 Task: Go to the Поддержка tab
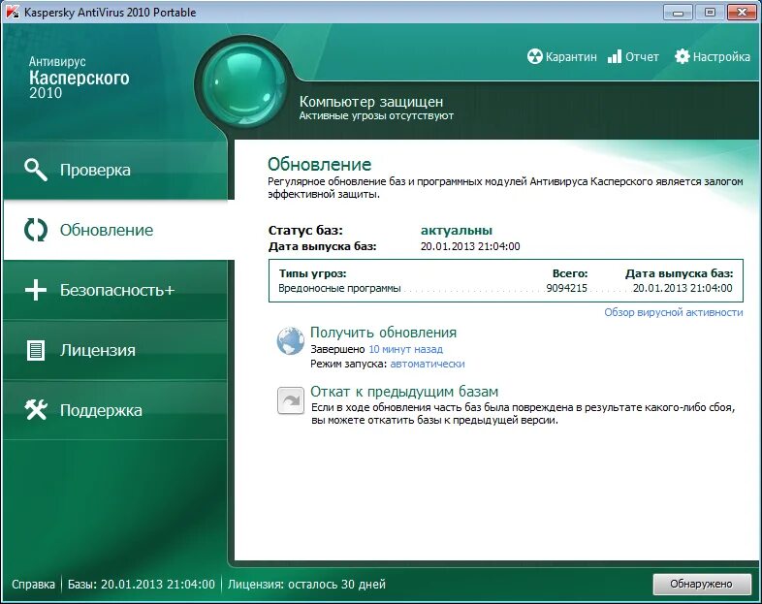[115, 410]
